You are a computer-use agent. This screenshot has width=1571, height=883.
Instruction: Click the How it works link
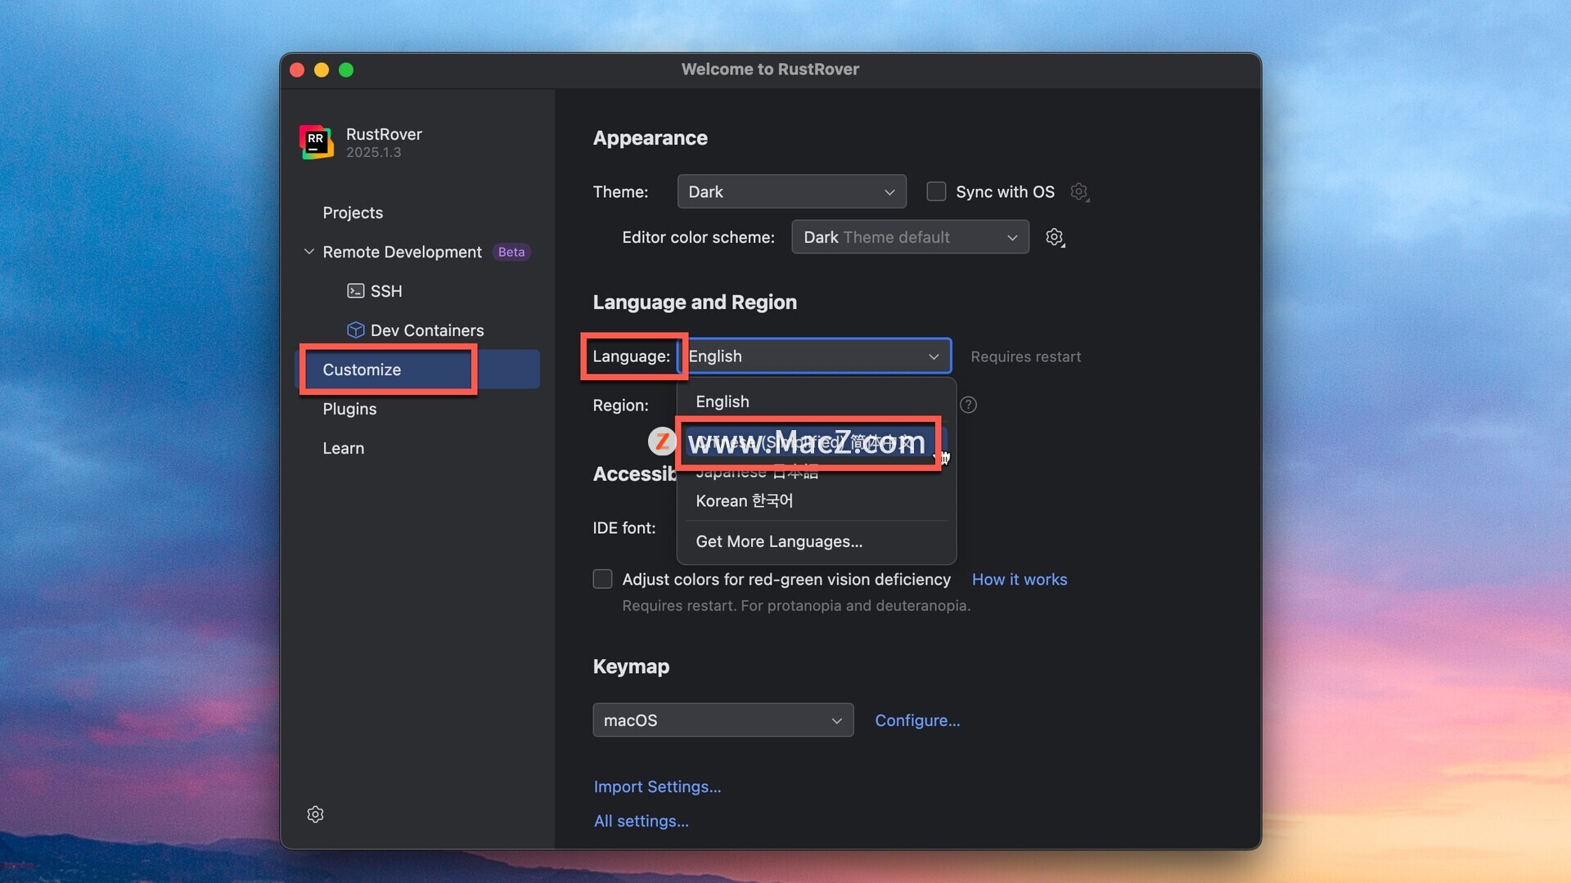pos(1020,579)
